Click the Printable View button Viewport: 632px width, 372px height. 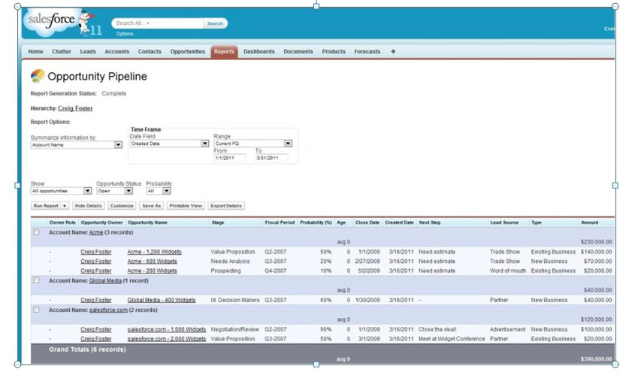186,206
